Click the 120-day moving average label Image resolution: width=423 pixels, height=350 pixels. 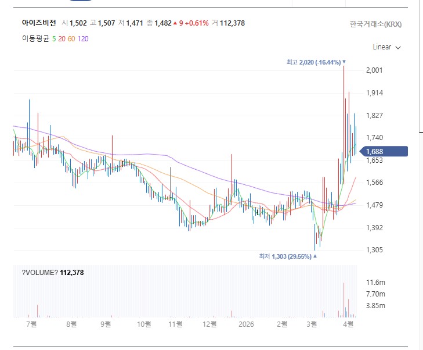coord(83,39)
